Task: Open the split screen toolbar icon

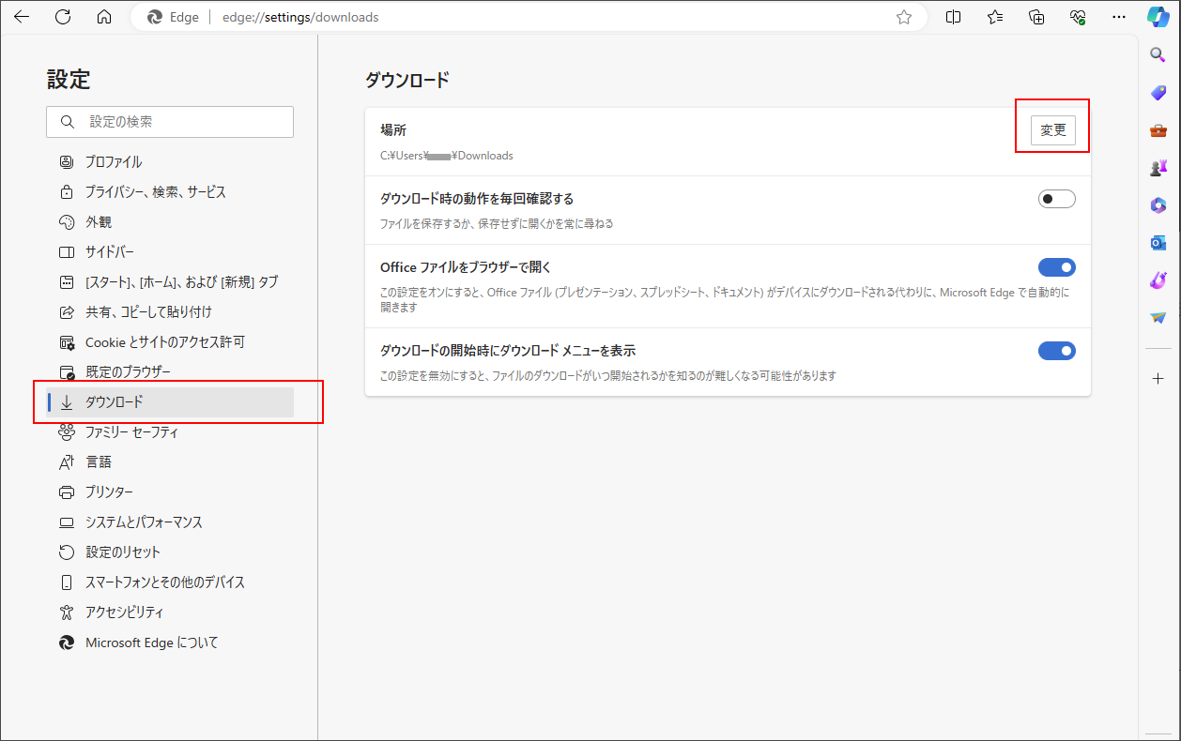Action: pos(953,16)
